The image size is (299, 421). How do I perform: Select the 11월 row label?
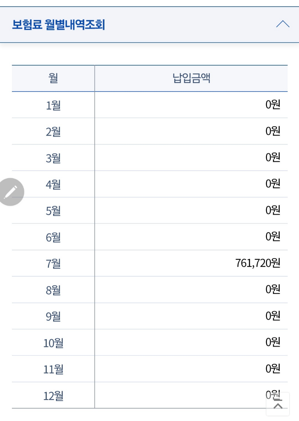coord(53,369)
